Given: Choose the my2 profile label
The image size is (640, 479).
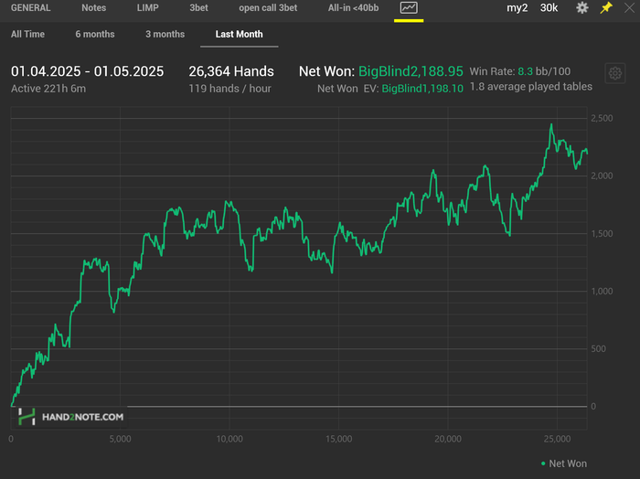Looking at the screenshot, I should click(x=517, y=7).
